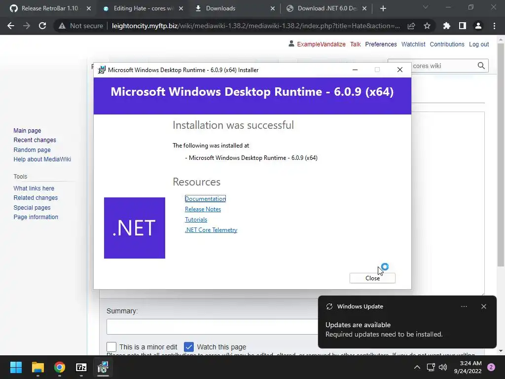Open Chrome from the taskbar
Screen dimensions: 505x379
click(60, 367)
